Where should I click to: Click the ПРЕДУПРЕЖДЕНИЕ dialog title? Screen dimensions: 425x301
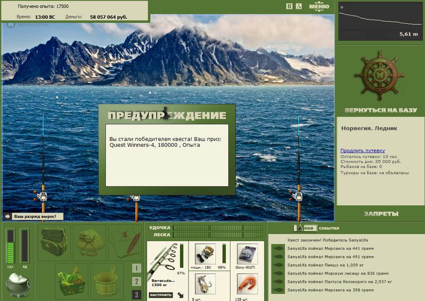(167, 116)
